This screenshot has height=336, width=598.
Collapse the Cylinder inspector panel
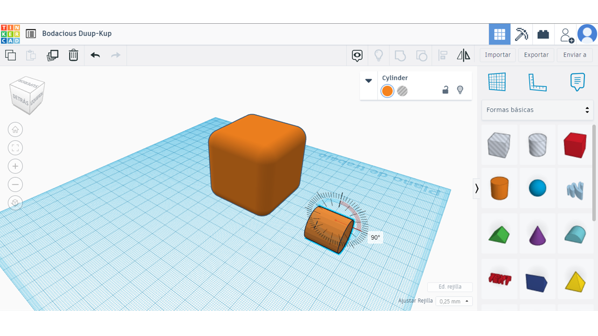pyautogui.click(x=369, y=81)
